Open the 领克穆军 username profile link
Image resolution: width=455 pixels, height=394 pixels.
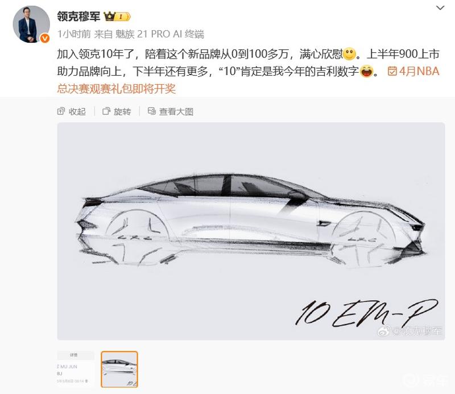78,16
